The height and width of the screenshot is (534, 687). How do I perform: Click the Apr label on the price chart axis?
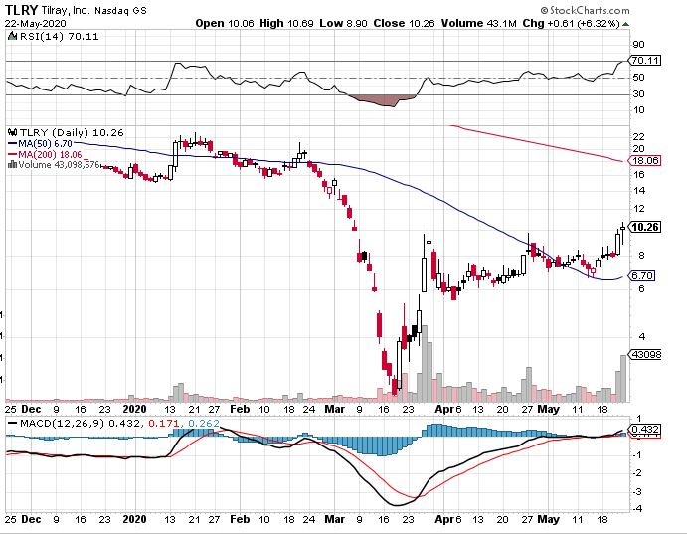click(x=444, y=409)
